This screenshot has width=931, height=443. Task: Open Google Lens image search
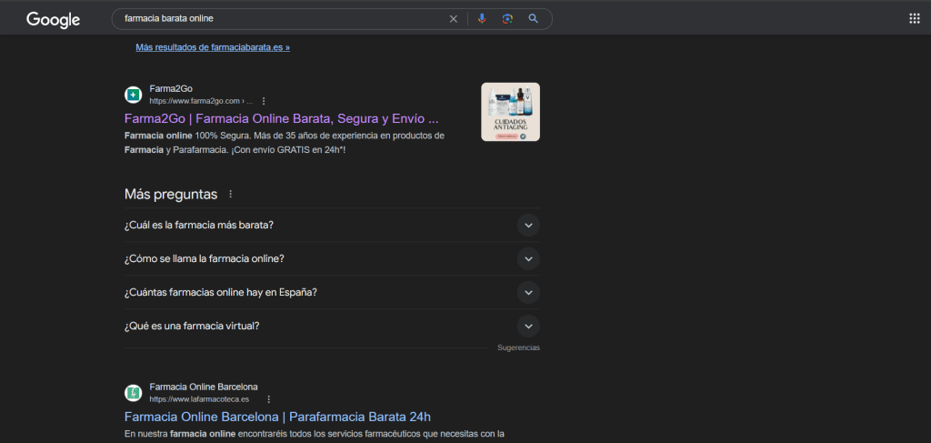pos(507,19)
